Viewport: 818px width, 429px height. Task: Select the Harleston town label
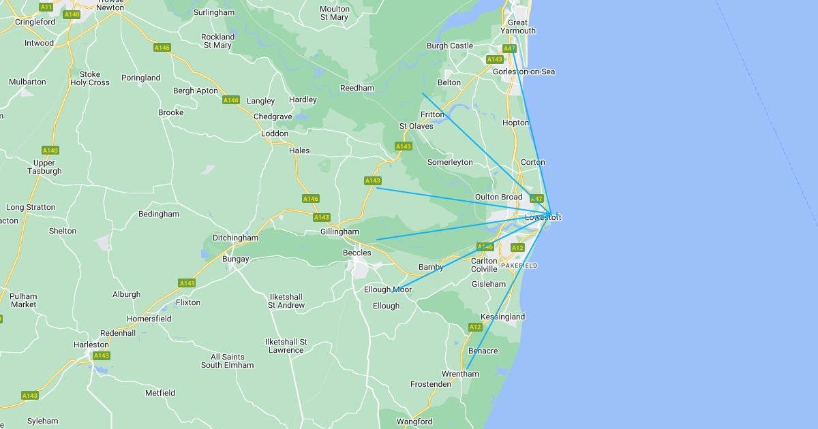(91, 345)
